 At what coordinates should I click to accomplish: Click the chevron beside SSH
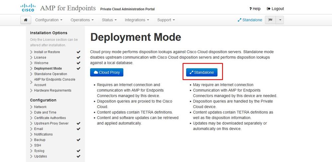click(31, 145)
